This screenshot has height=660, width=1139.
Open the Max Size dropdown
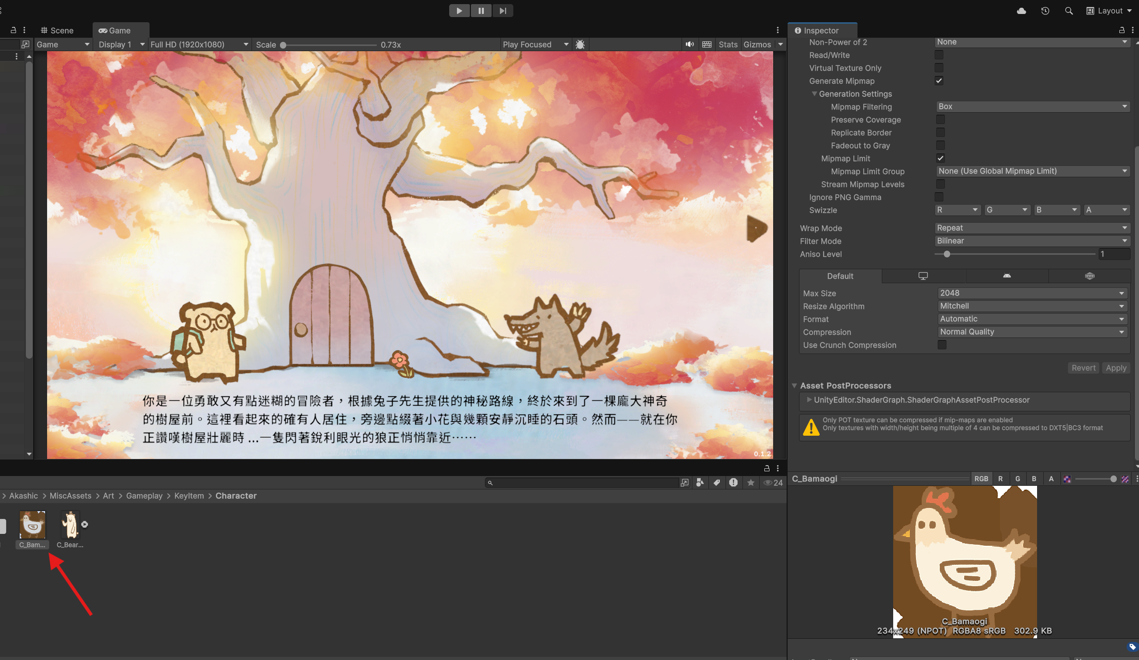1032,293
